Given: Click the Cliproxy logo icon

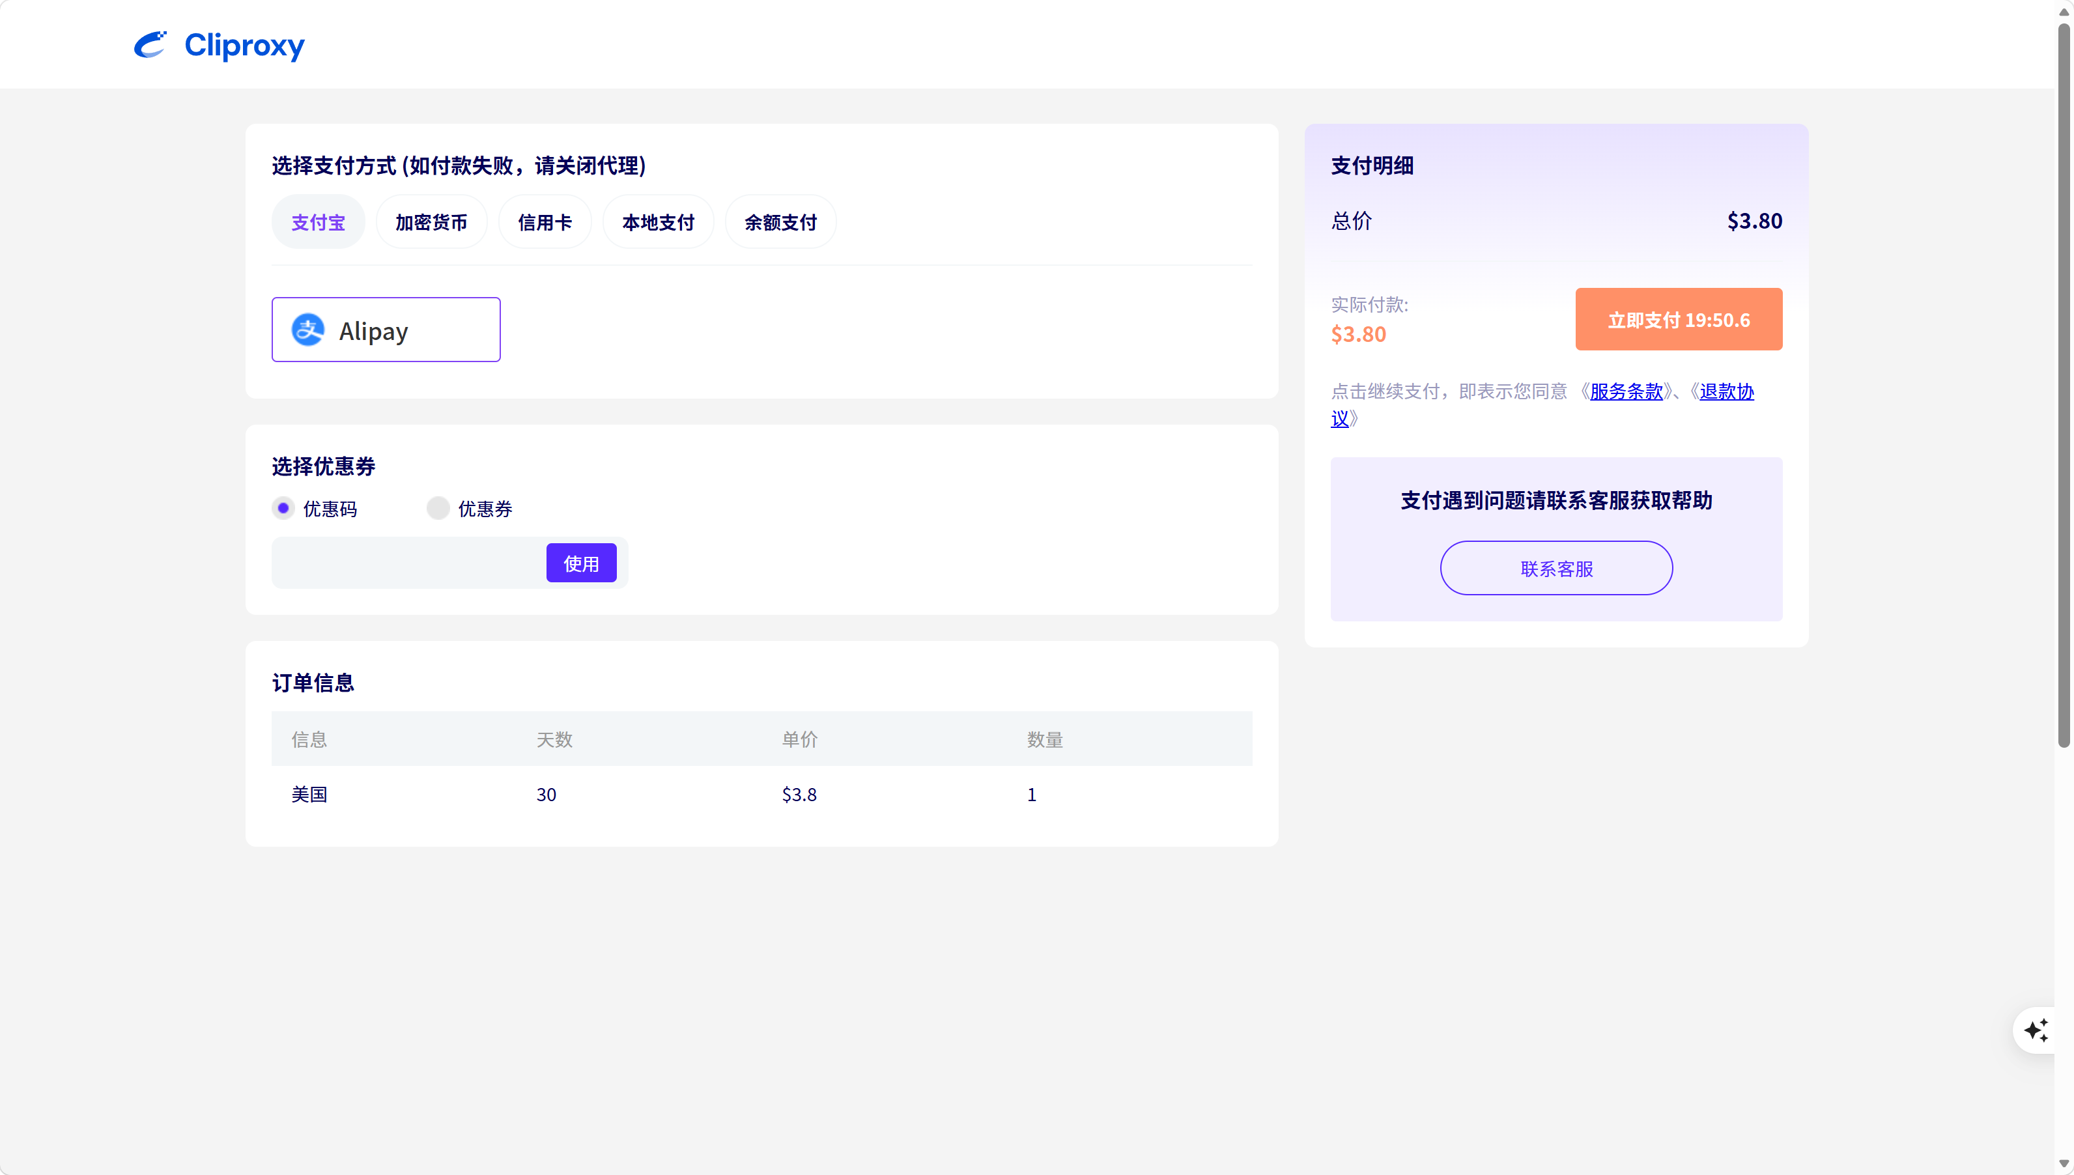Looking at the screenshot, I should coord(150,44).
